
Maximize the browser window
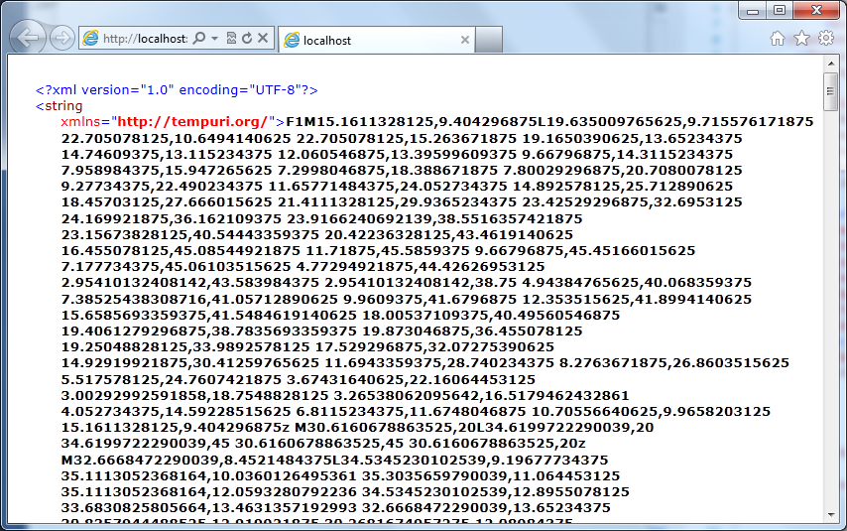point(779,10)
